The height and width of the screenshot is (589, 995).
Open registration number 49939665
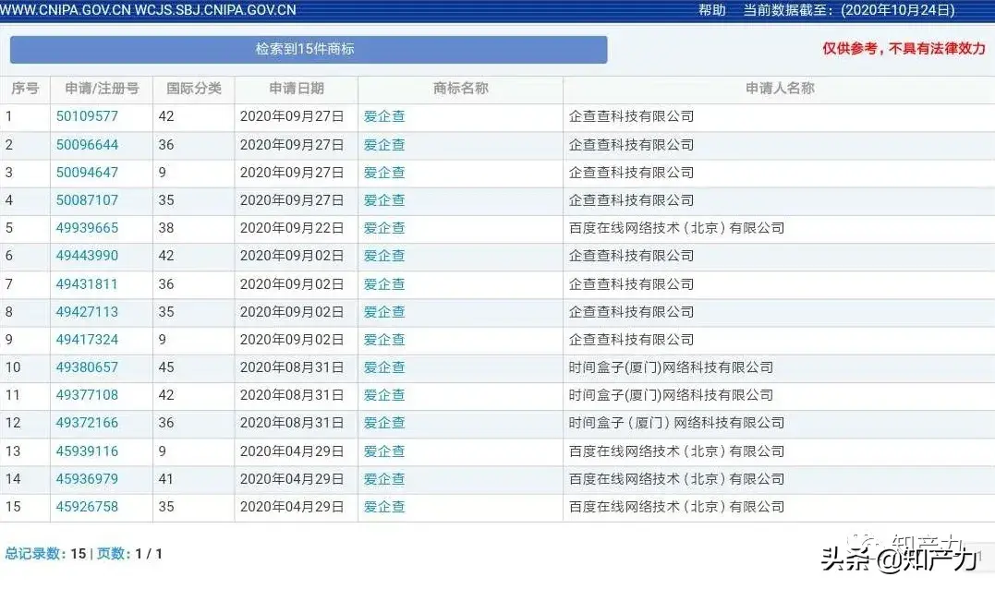point(87,228)
